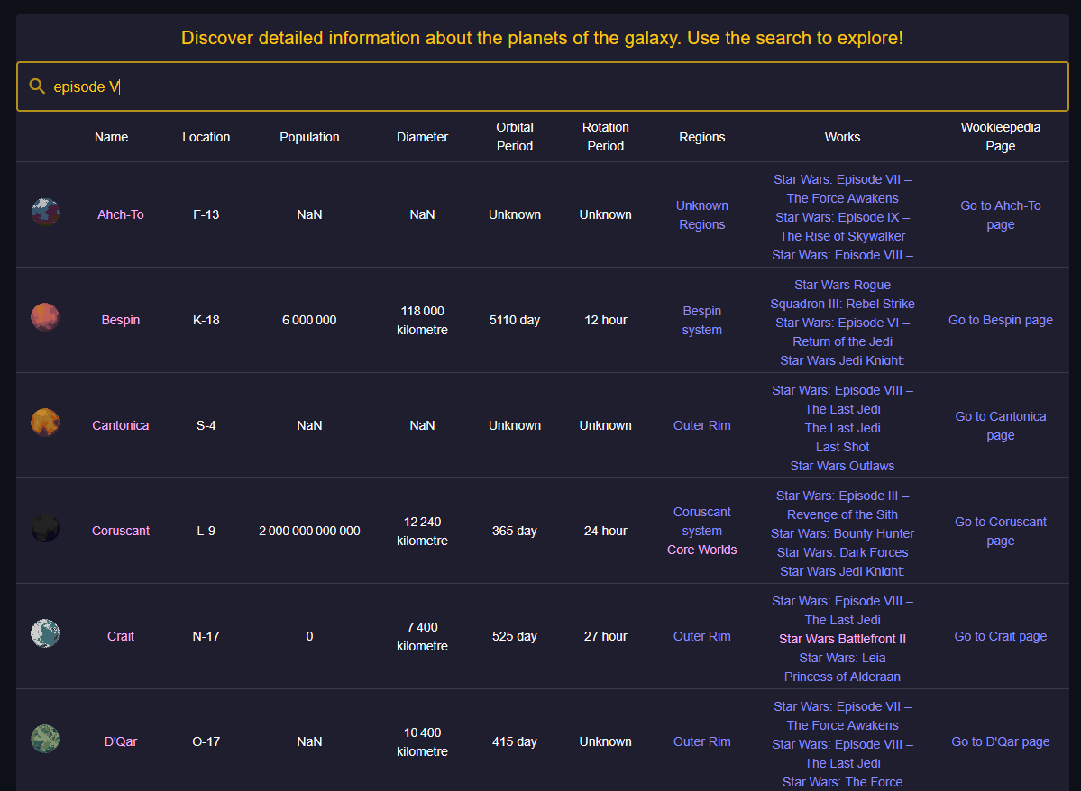The image size is (1081, 791).
Task: Open the Core Worlds region link
Action: point(701,550)
